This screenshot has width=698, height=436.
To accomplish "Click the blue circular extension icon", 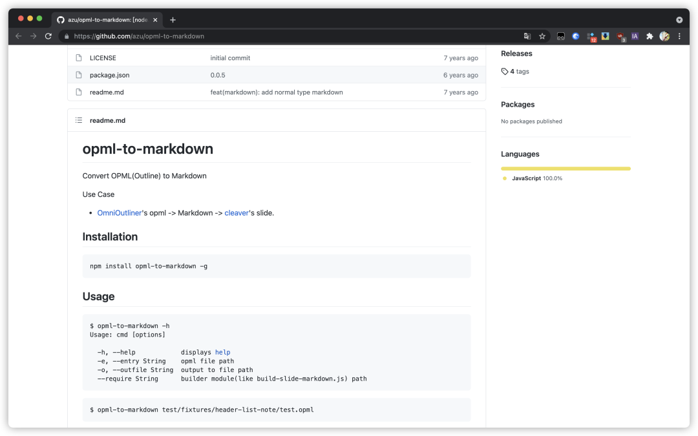I will 575,36.
